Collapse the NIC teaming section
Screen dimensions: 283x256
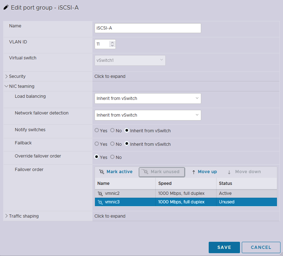(x=6, y=86)
